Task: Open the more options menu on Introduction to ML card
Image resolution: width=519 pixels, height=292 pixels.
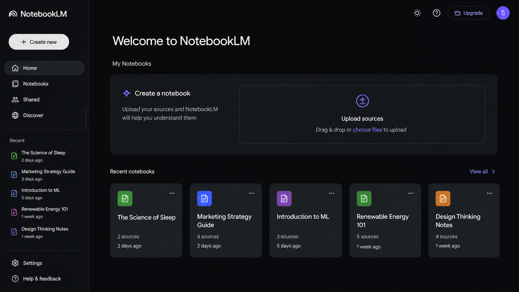Action: pyautogui.click(x=332, y=193)
